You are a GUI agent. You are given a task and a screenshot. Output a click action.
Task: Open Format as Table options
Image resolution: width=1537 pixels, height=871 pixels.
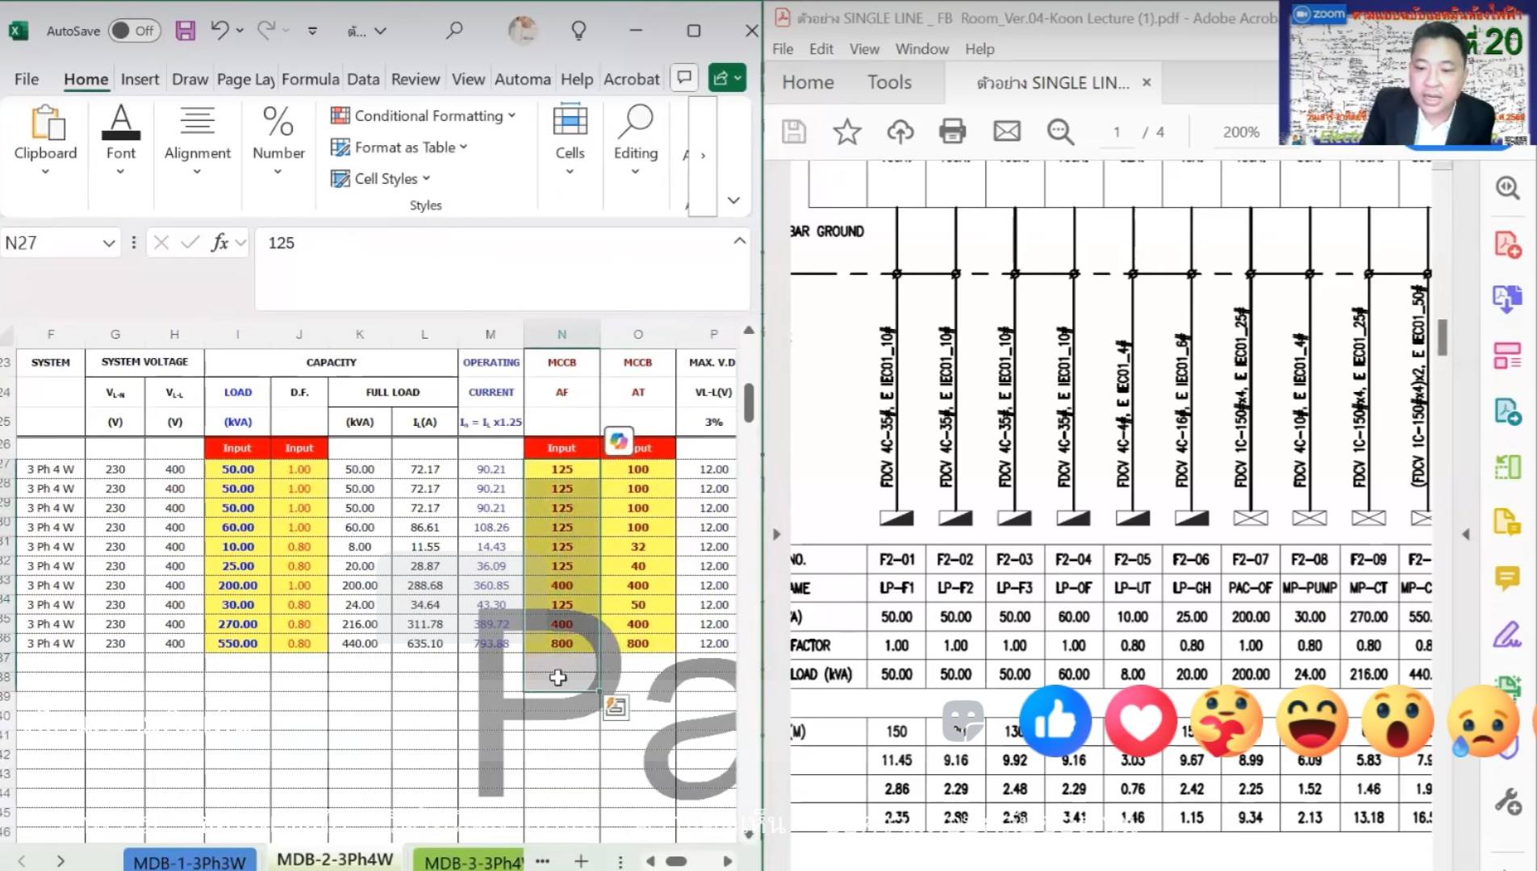click(x=399, y=147)
